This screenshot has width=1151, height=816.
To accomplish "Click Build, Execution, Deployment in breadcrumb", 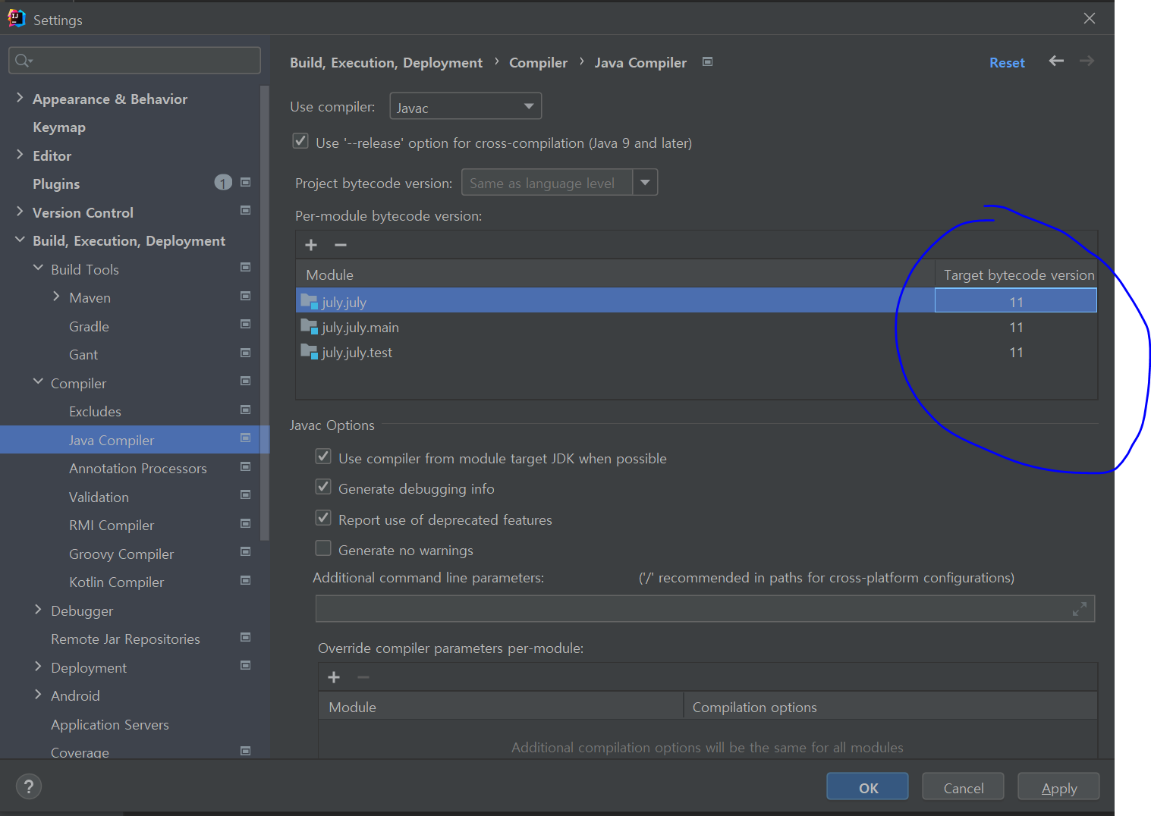I will pos(386,63).
